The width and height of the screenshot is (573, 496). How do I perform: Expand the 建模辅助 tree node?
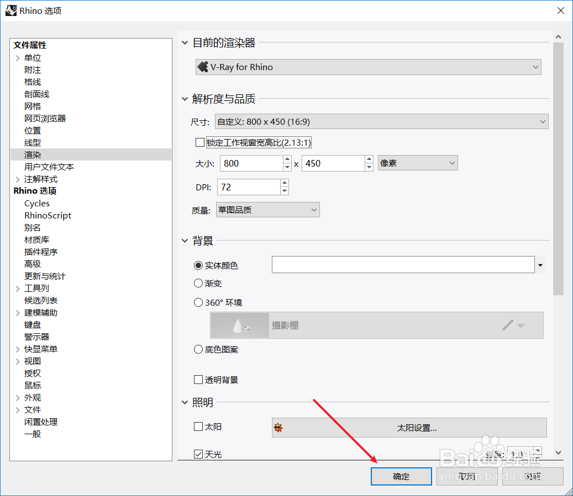point(18,313)
